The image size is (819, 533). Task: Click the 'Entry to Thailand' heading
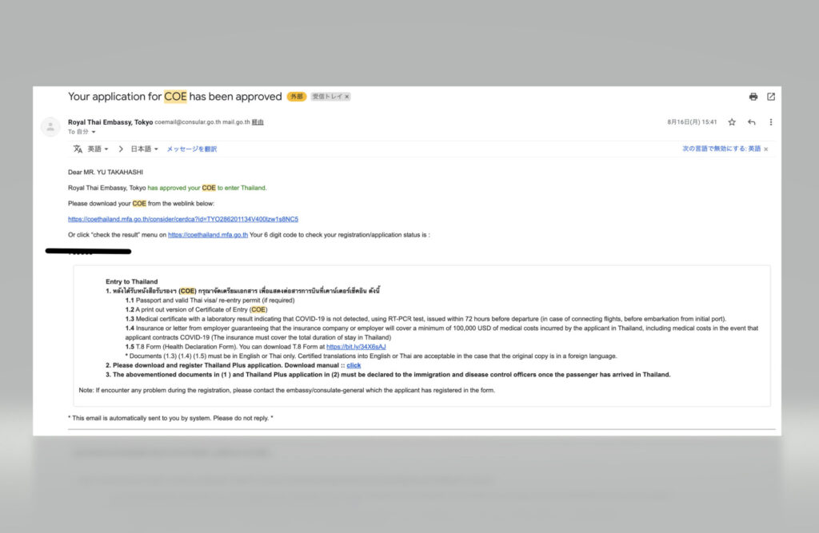point(132,281)
